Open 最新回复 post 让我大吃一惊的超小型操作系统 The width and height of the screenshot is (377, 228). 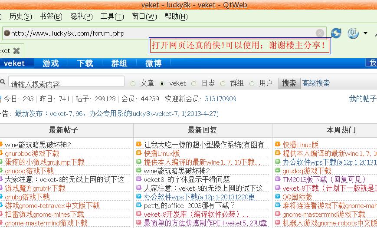pos(204,145)
